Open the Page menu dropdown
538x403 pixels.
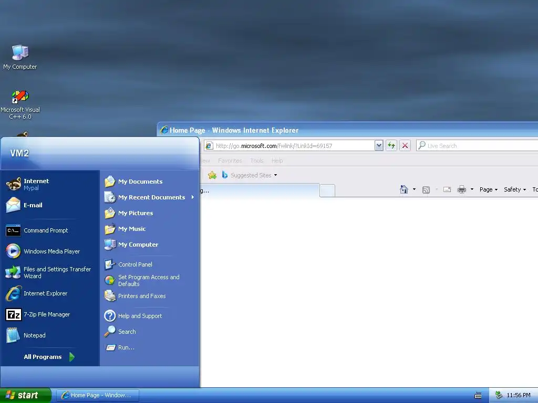tap(489, 189)
